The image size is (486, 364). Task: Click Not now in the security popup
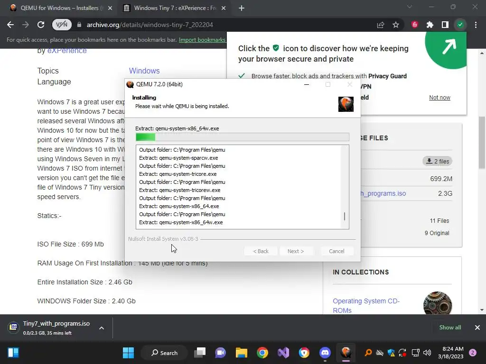439,98
